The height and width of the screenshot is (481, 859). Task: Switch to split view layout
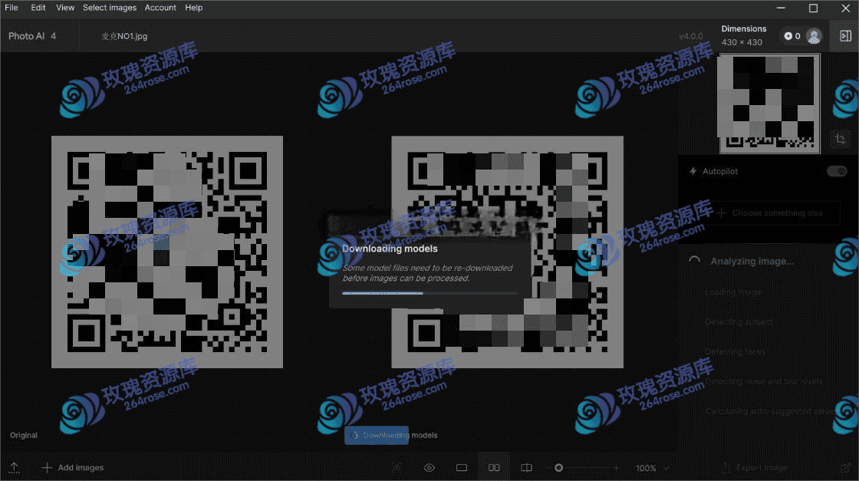pyautogui.click(x=526, y=468)
